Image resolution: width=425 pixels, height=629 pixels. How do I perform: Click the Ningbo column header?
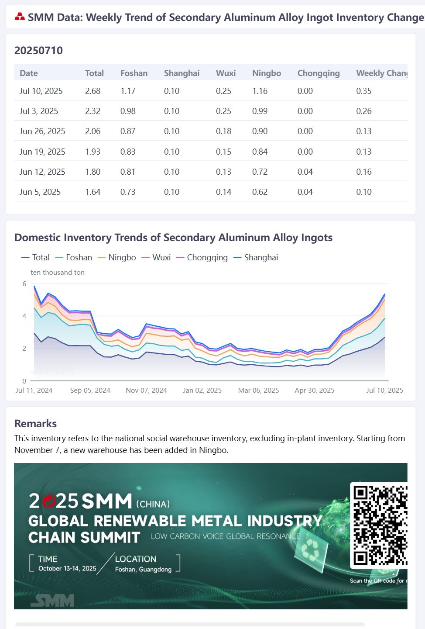[267, 73]
